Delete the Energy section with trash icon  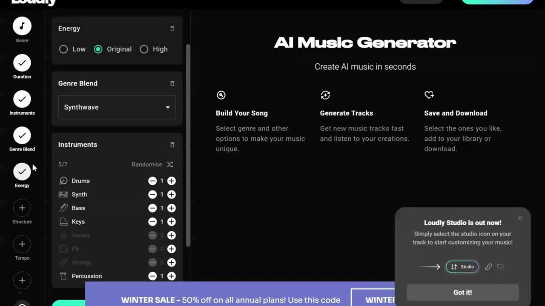[172, 28]
